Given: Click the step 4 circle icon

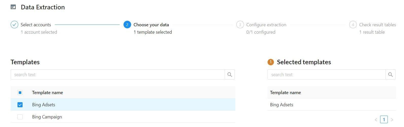Looking at the screenshot, I should point(353,25).
